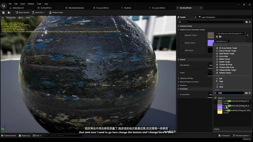Switch to the M_LayeredRock tab
Screen dimensions: 253x142
[x=102, y=8]
